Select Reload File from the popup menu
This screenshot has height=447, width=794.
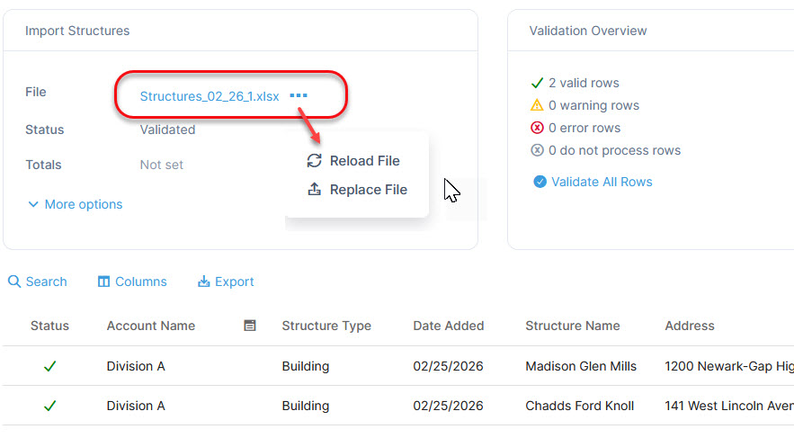(364, 161)
